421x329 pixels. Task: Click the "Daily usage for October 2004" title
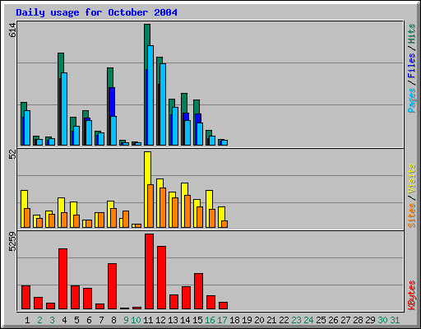96,12
